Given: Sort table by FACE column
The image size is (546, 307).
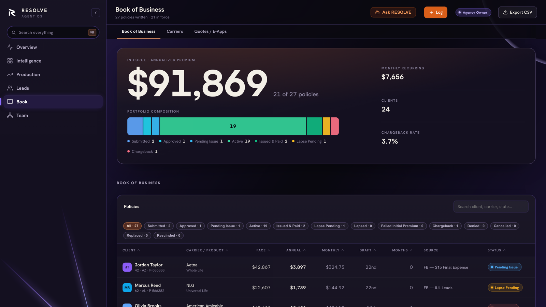Looking at the screenshot, I should pos(263,250).
